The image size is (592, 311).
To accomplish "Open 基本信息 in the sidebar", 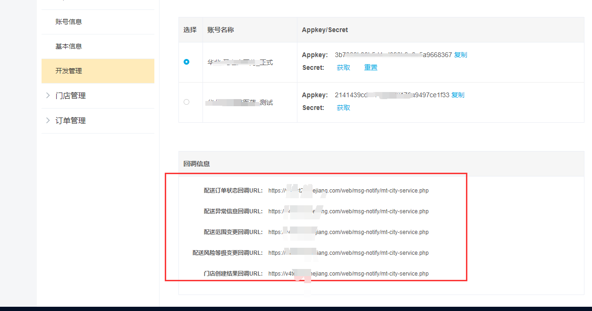I will coord(68,46).
